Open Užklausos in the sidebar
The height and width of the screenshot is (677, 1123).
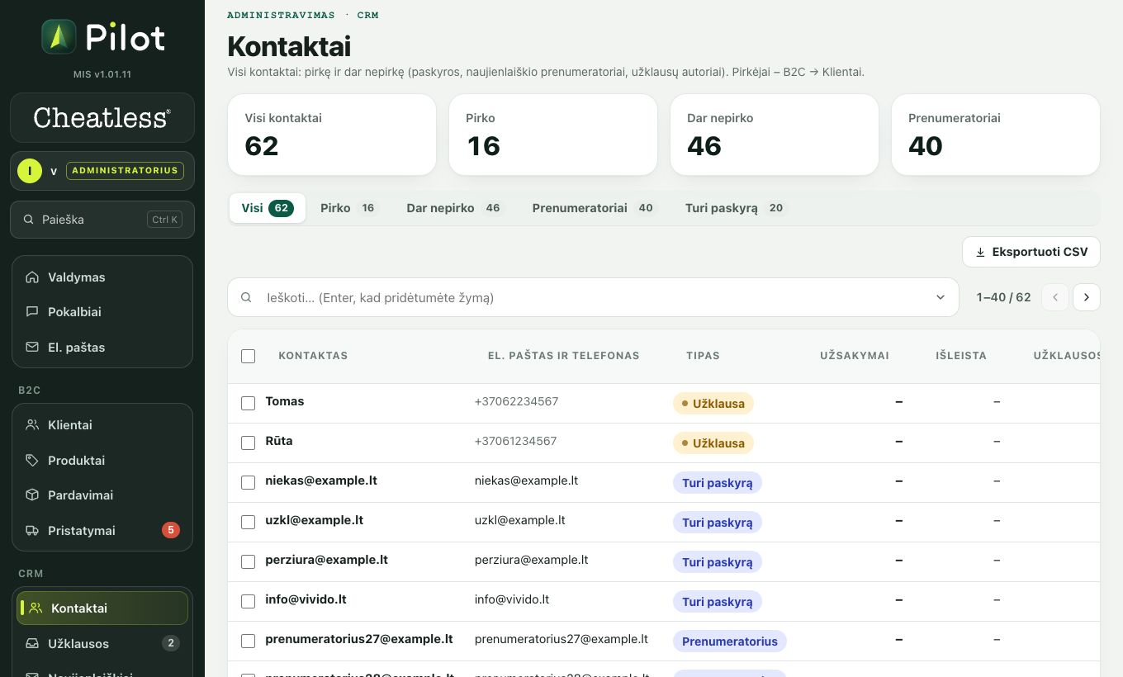[x=102, y=644]
